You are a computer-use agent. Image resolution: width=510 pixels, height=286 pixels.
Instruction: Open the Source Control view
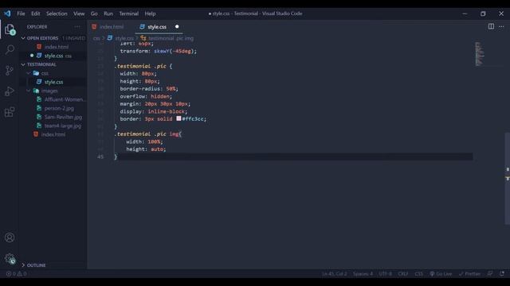tap(10, 71)
